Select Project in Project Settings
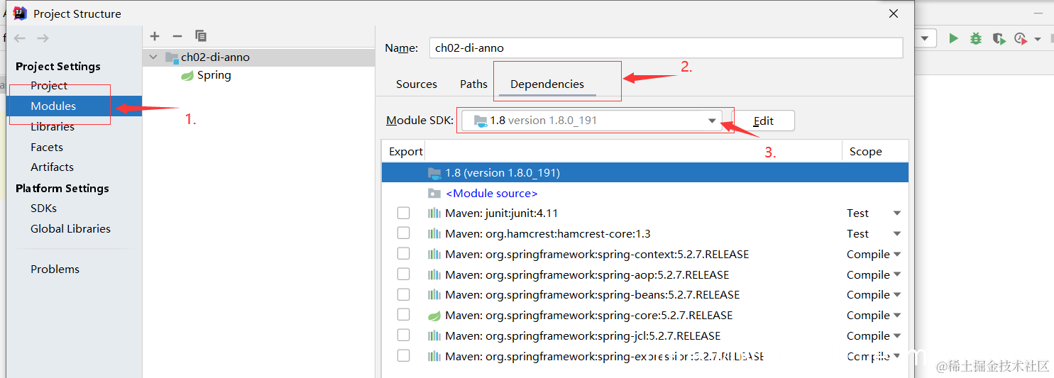 tap(49, 86)
